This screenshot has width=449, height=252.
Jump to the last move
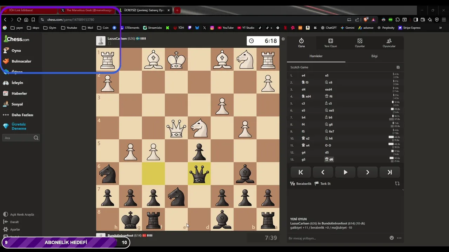pyautogui.click(x=390, y=172)
